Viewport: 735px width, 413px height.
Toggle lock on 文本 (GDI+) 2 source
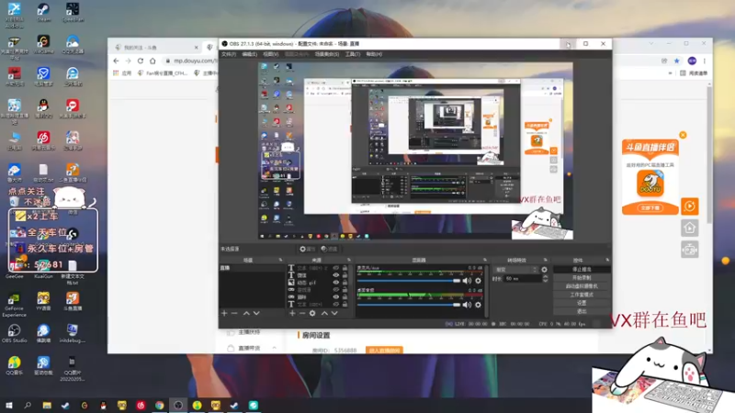[x=345, y=268]
